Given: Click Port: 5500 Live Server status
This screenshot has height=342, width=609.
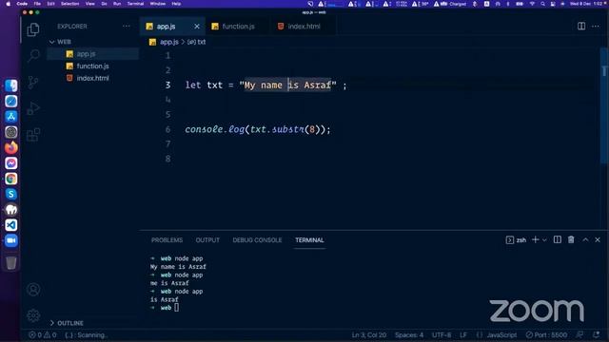Looking at the screenshot, I should (x=546, y=334).
